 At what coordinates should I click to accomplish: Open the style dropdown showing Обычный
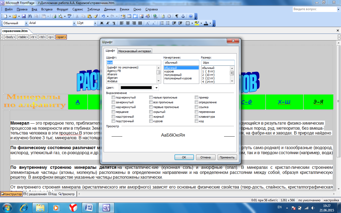[26, 23]
